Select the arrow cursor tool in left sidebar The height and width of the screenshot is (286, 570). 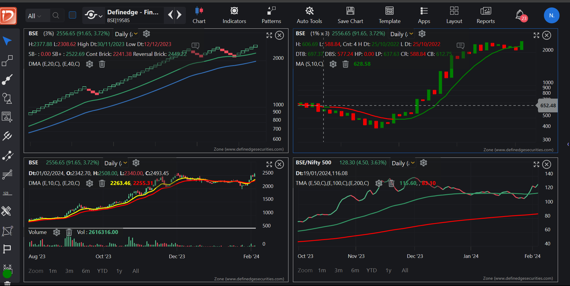coord(7,41)
